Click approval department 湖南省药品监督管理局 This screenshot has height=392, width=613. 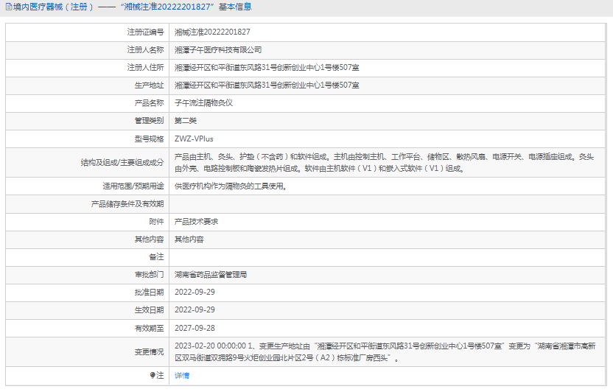211,275
